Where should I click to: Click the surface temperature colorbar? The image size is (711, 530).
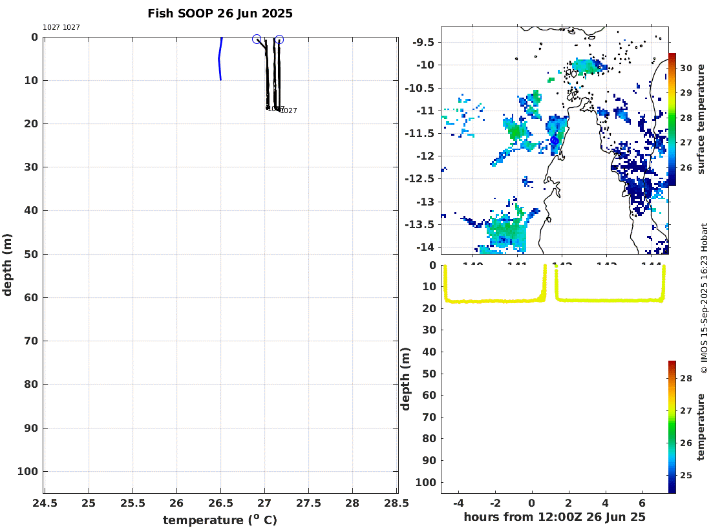[x=672, y=119]
